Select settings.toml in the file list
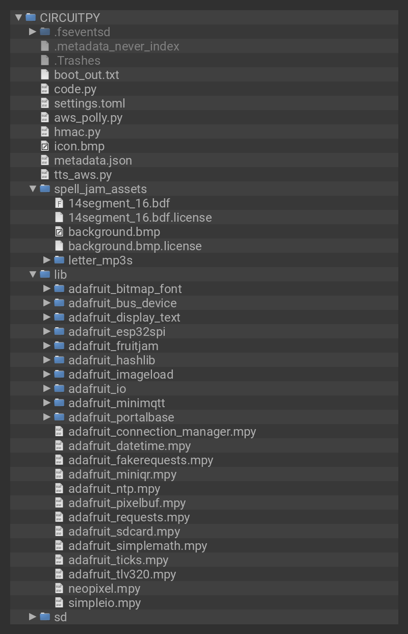408x634 pixels. pos(89,103)
